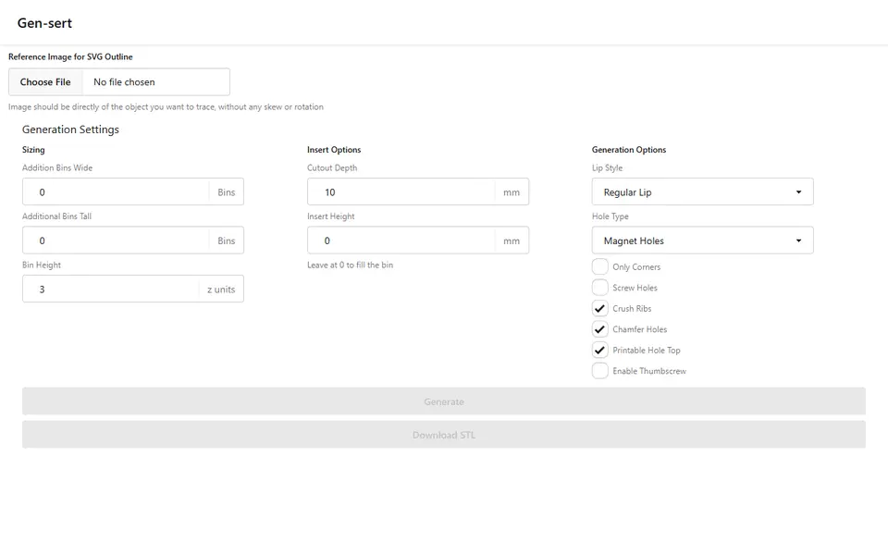The image size is (888, 555).
Task: Click the Bin Height input field
Action: pyautogui.click(x=111, y=290)
